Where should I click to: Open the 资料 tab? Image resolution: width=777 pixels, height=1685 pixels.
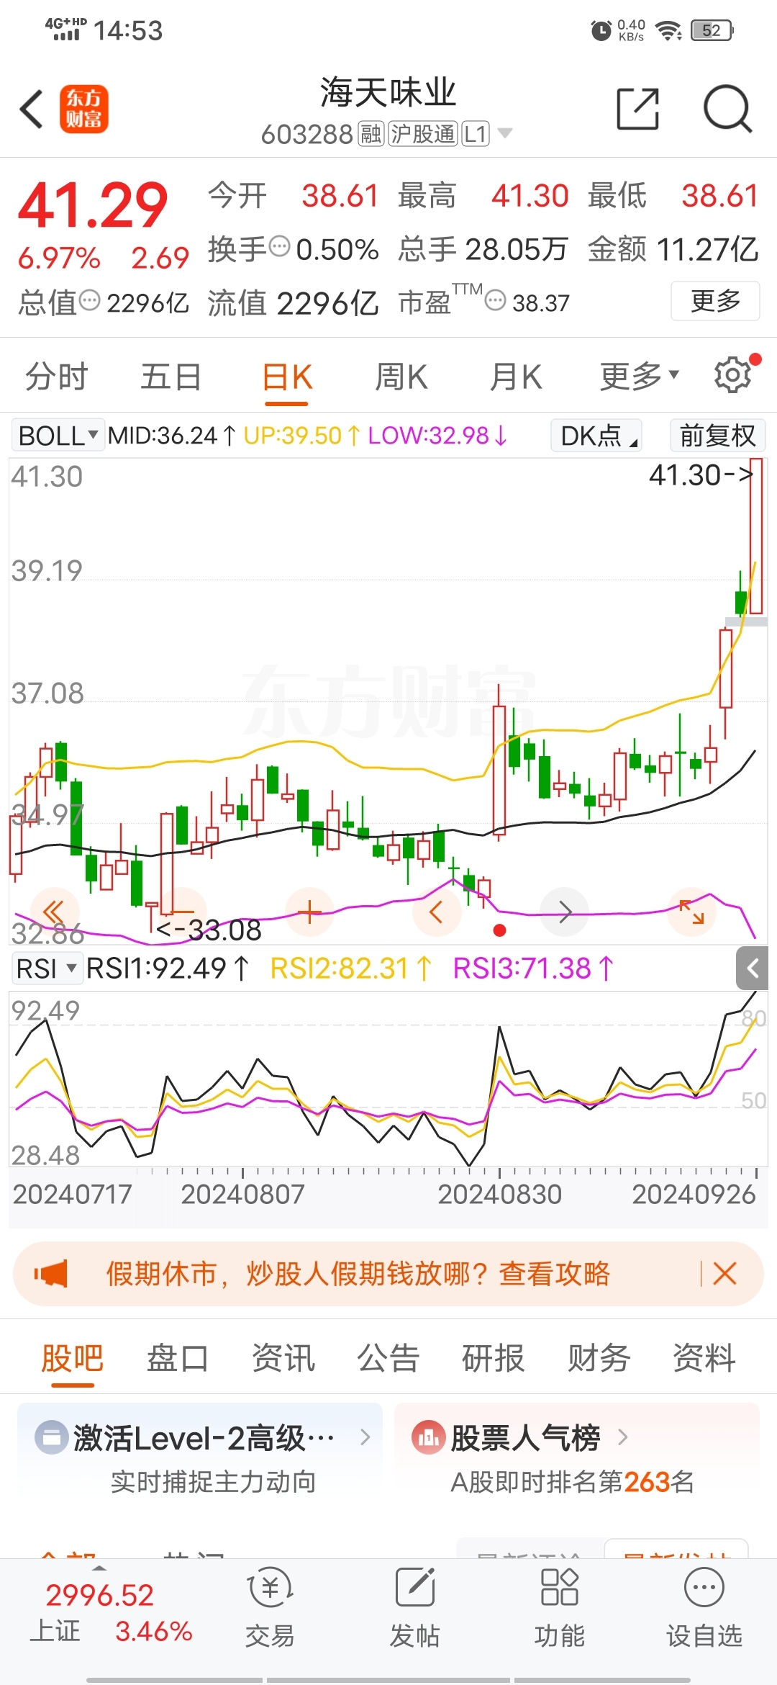click(704, 1358)
